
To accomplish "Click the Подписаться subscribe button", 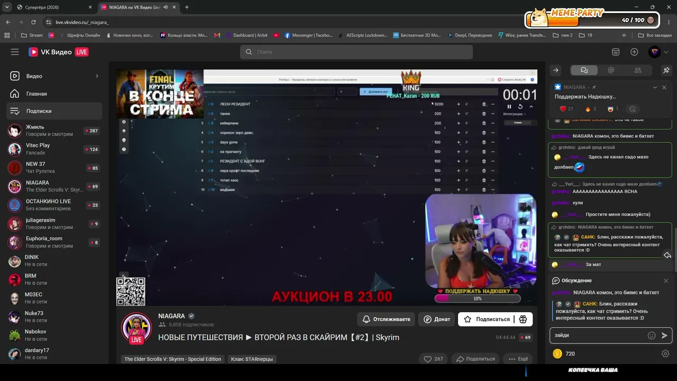I will click(x=487, y=319).
